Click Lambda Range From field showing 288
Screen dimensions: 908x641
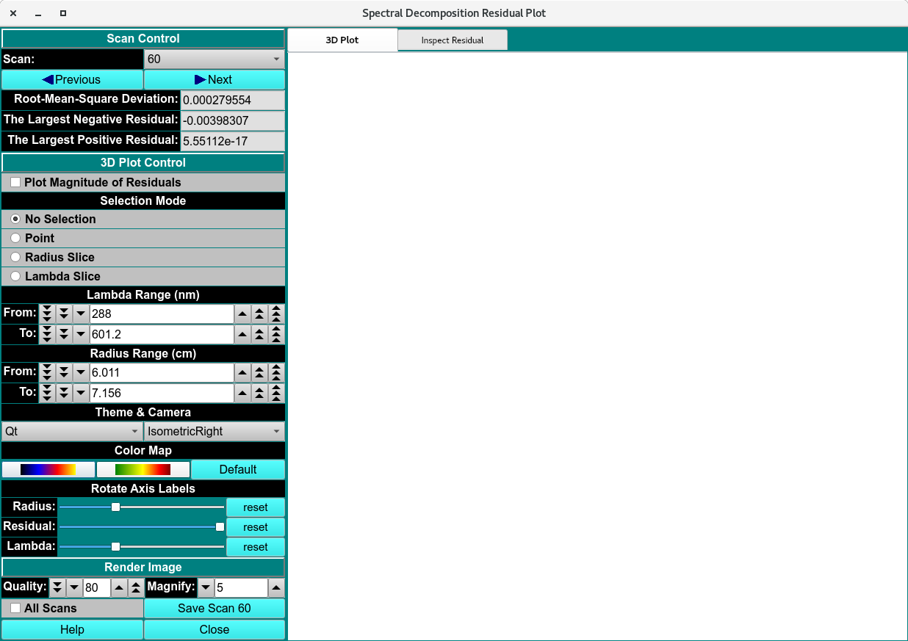[x=162, y=314]
